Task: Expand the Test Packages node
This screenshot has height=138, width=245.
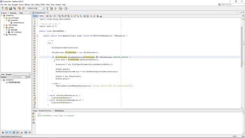Action: (4, 25)
